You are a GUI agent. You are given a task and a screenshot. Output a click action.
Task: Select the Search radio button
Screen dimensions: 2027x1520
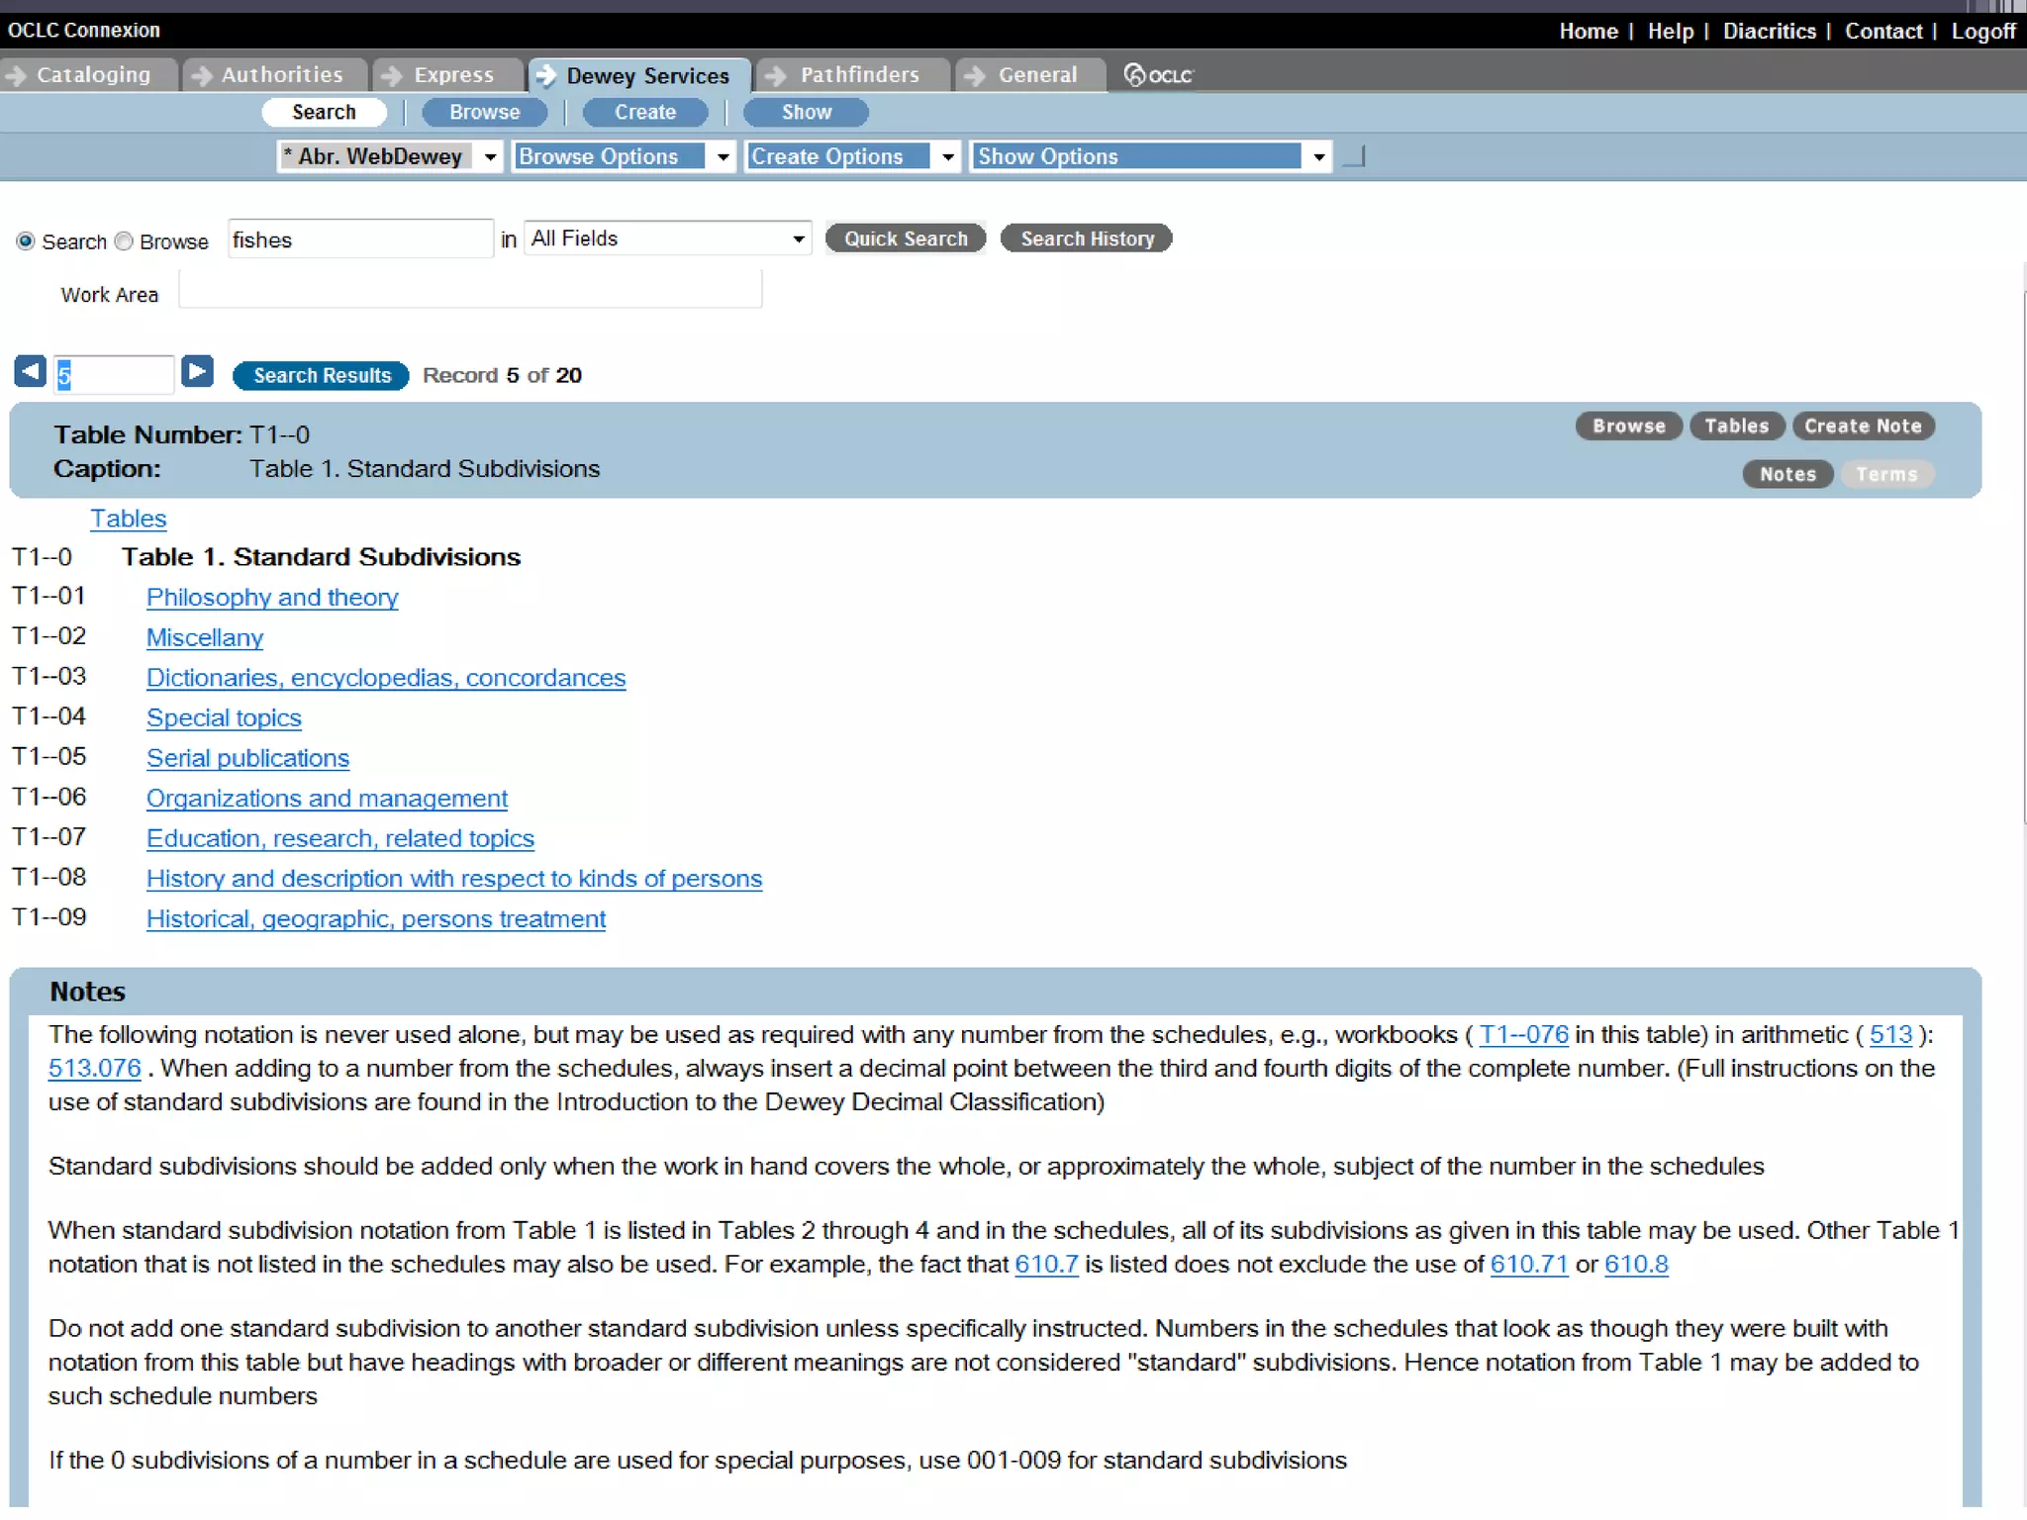pyautogui.click(x=26, y=241)
